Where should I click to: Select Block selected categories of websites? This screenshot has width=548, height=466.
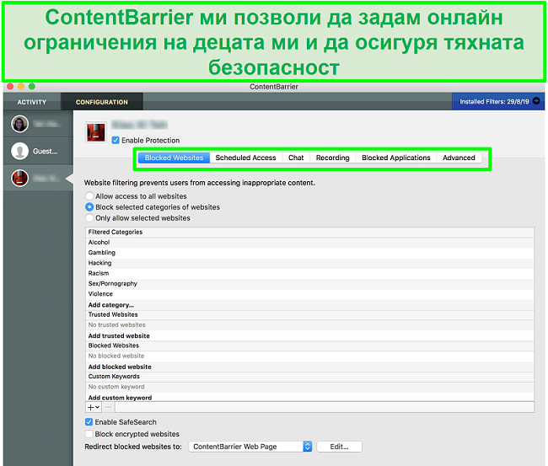(89, 207)
